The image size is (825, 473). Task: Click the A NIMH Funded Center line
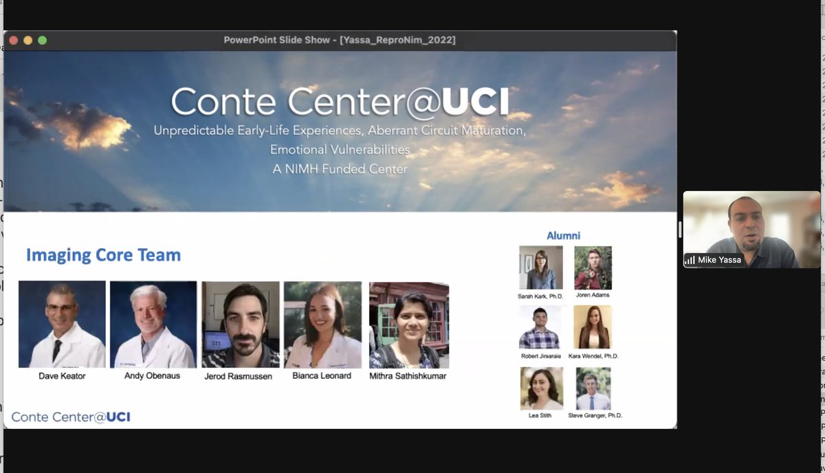tap(340, 168)
